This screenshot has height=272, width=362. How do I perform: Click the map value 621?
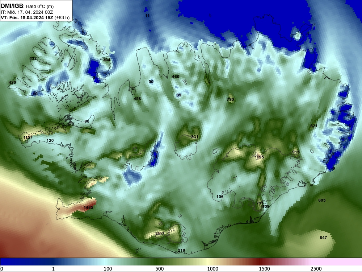[314, 126]
